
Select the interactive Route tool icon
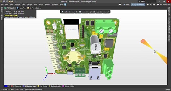pos(84,12)
